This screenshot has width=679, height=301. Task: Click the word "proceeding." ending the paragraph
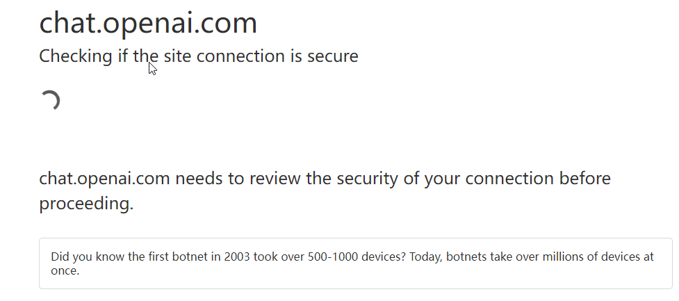point(85,204)
